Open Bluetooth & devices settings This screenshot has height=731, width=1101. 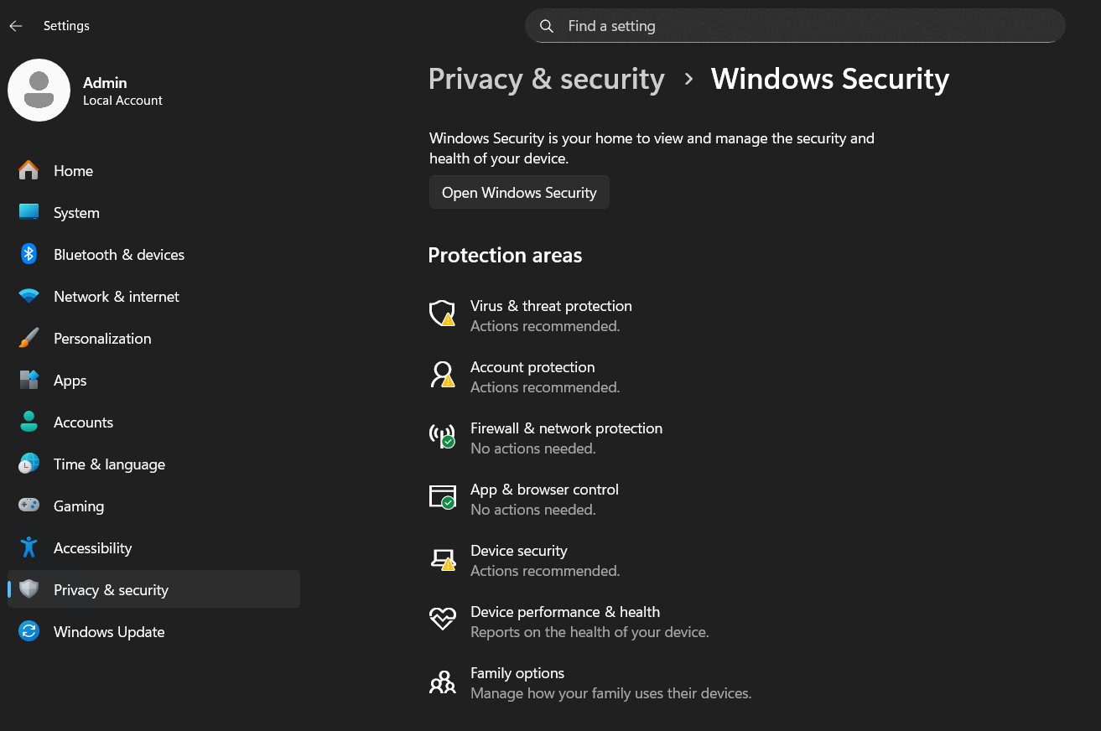click(x=118, y=255)
